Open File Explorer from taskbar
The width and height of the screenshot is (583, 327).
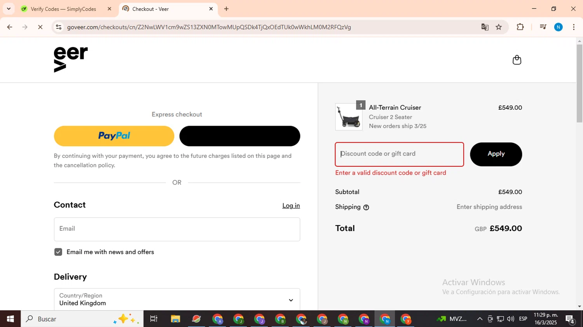175,319
